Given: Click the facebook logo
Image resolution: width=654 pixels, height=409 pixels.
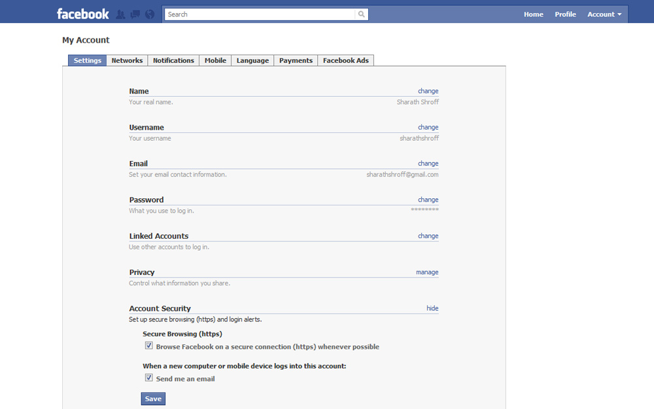Looking at the screenshot, I should click(x=82, y=14).
